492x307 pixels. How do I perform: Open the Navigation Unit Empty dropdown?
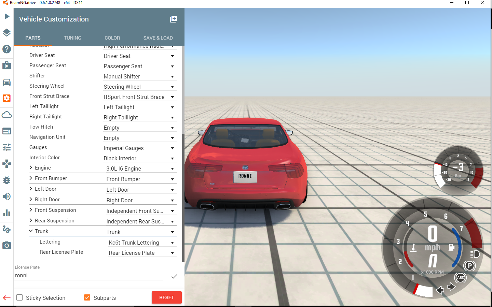pyautogui.click(x=140, y=138)
